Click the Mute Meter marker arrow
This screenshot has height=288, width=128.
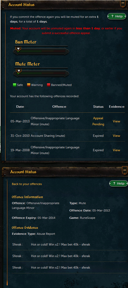[19, 71]
